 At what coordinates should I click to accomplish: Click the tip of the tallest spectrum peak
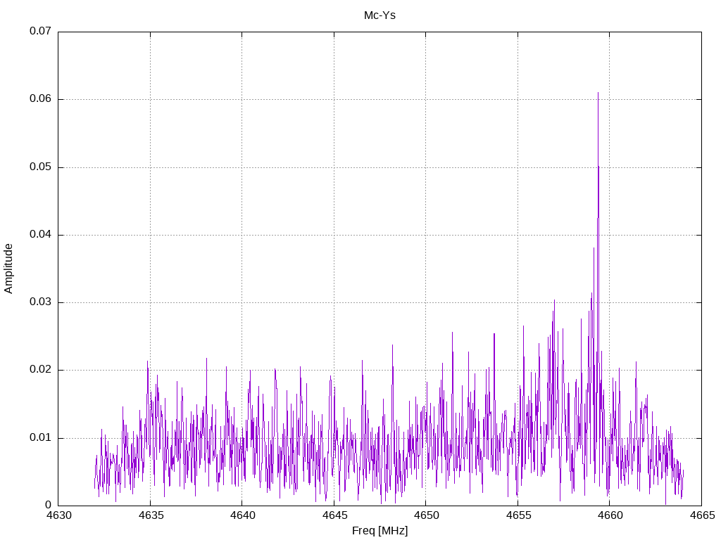coord(598,93)
